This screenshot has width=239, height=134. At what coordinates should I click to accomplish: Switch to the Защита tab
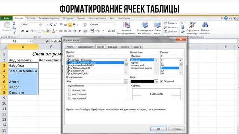point(137,47)
